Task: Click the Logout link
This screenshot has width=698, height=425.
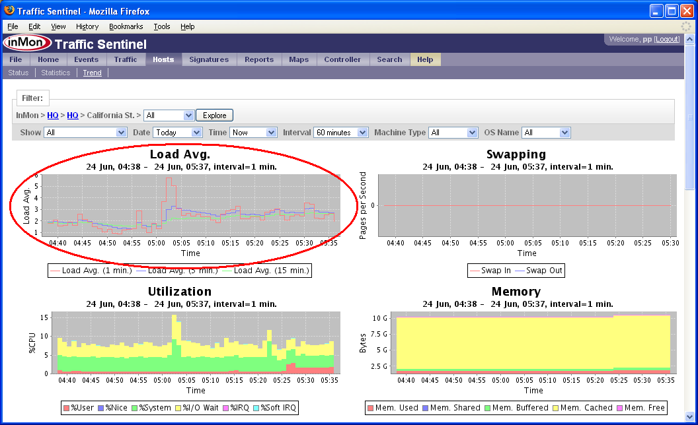Action: (x=667, y=40)
